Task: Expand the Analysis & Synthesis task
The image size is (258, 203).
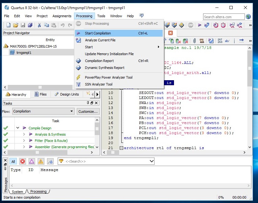Action: click(x=24, y=134)
